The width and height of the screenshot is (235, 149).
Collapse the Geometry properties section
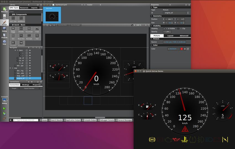tap(152, 16)
